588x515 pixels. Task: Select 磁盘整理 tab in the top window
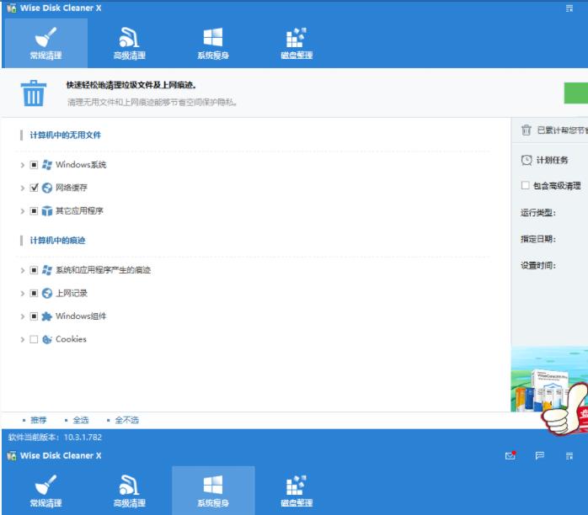point(297,43)
